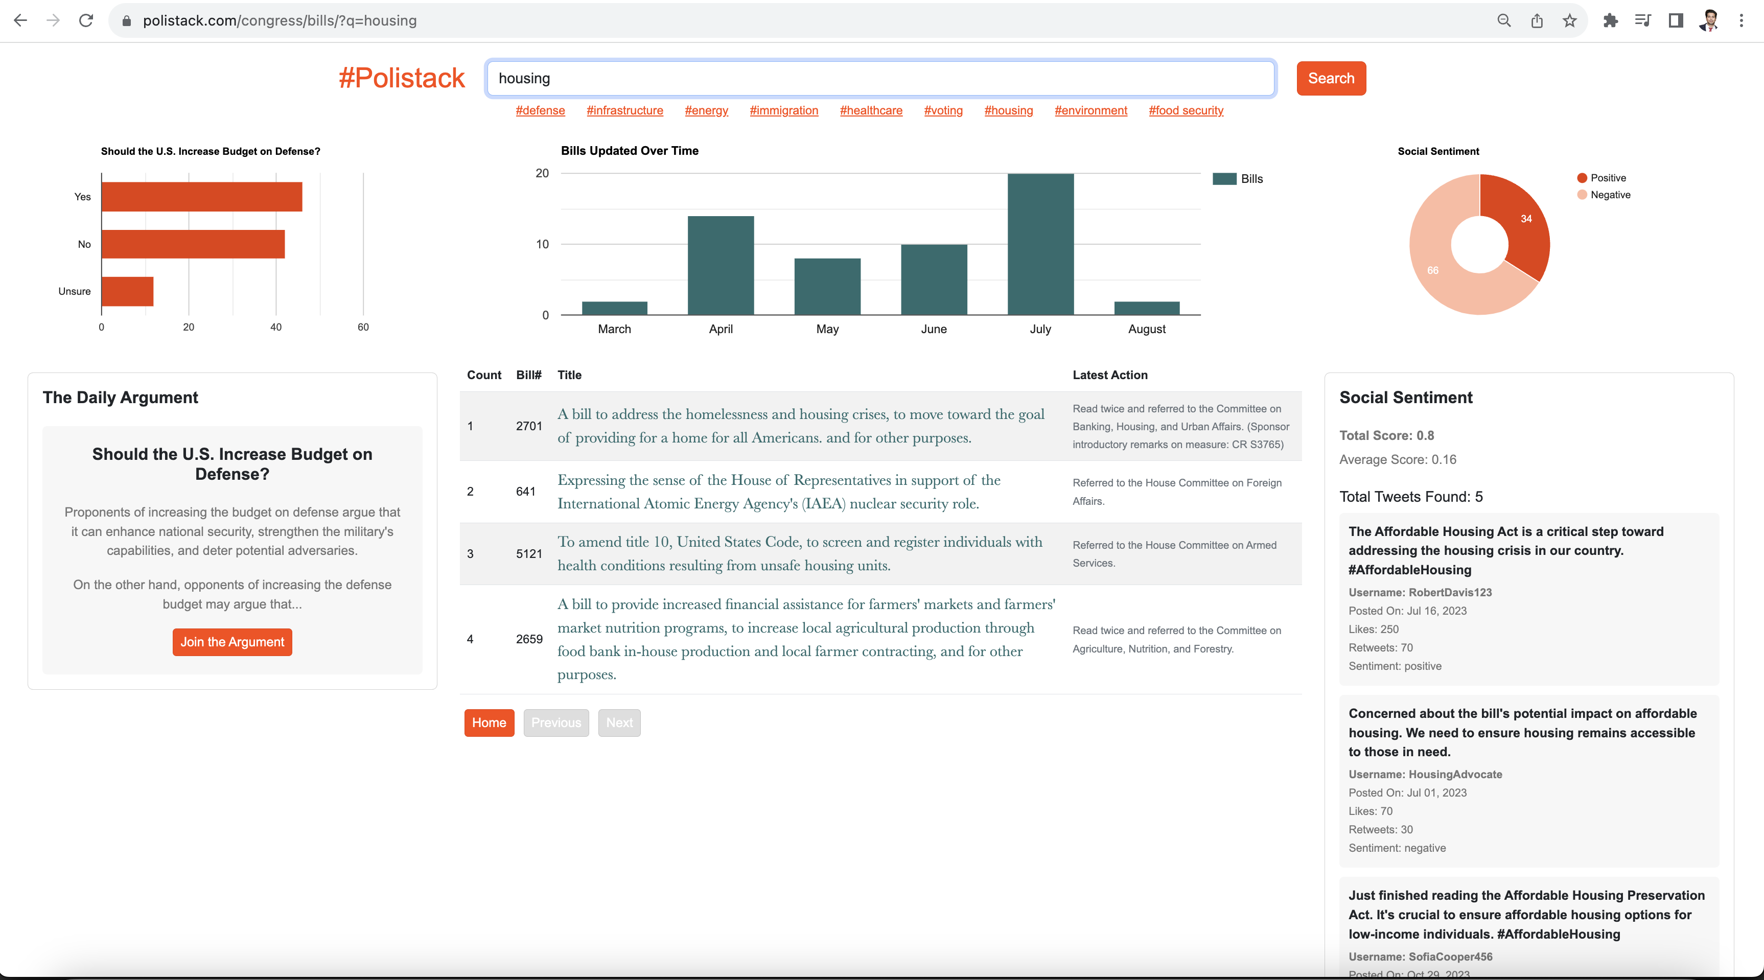Click tweet by Username SofiaCooper456
1764x980 pixels.
pos(1528,926)
